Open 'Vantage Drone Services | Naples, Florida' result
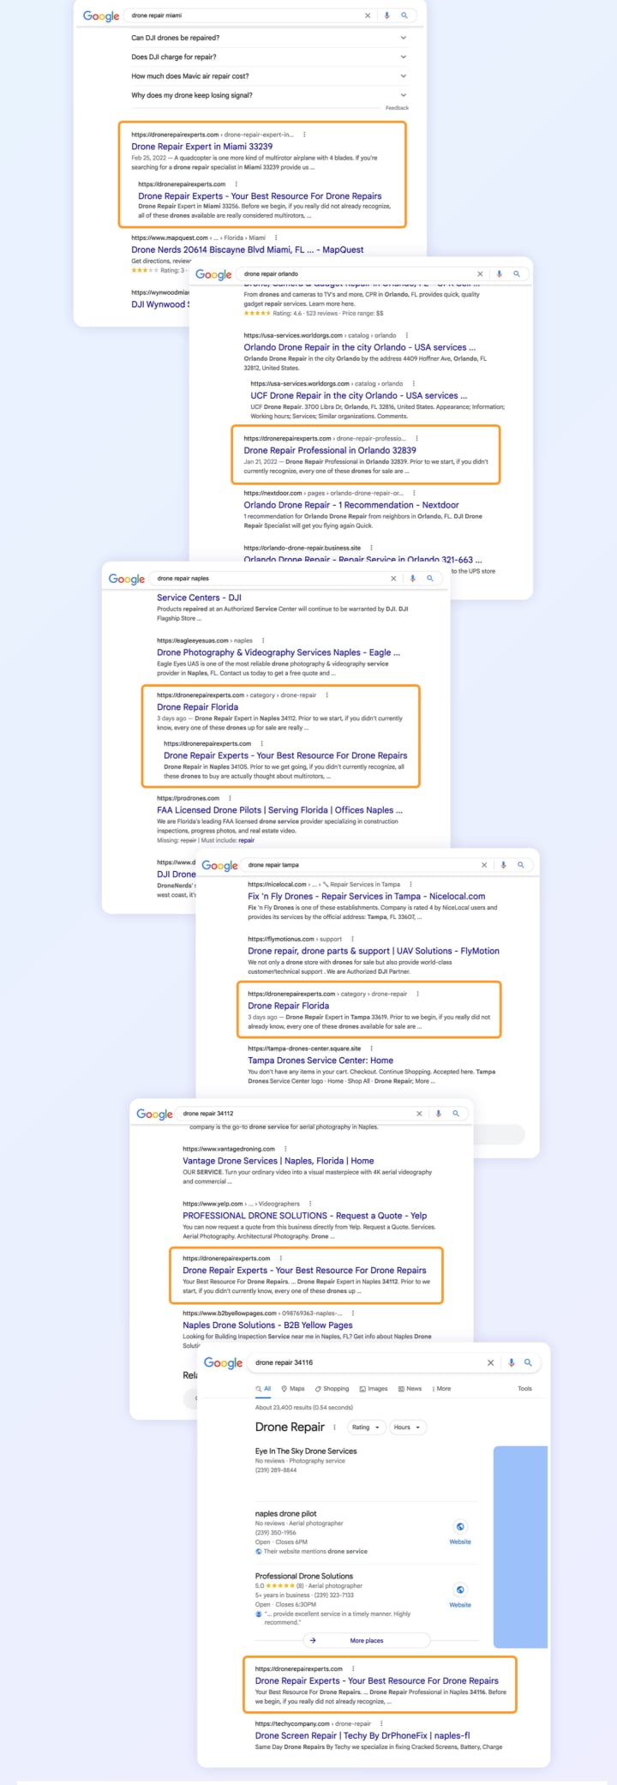Screen dimensions: 617x1785 pos(279,1161)
